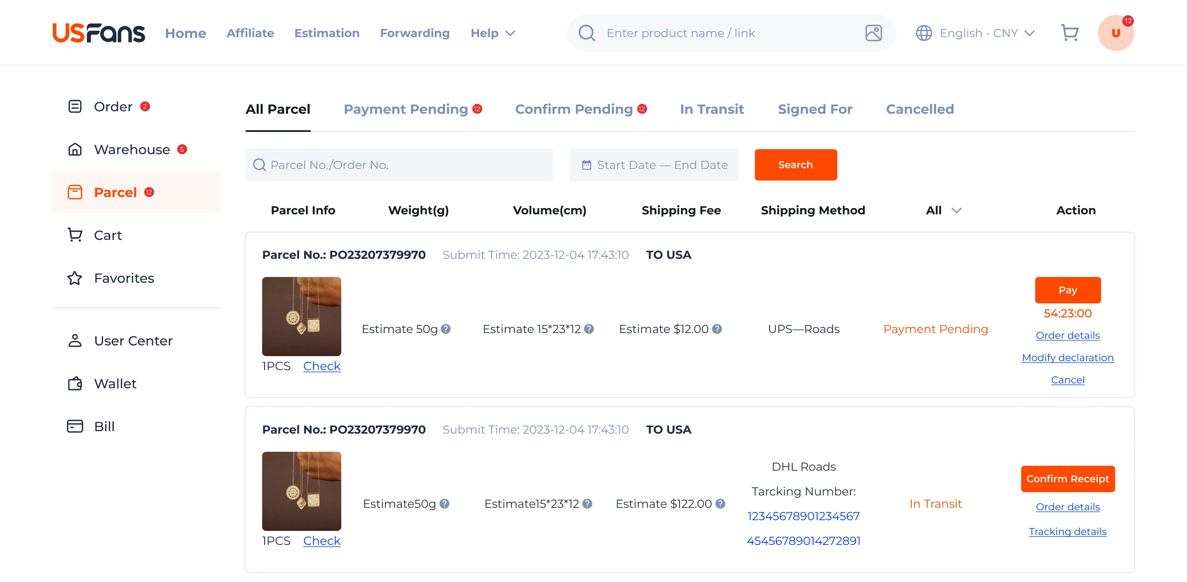Click the image search camera icon

point(874,33)
